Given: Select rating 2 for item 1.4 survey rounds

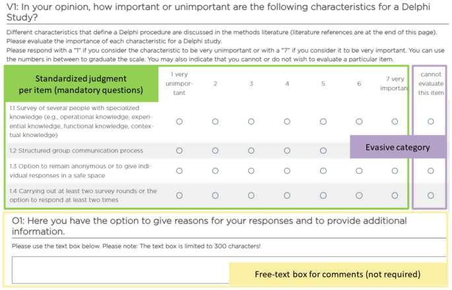Looking at the screenshot, I should point(215,195).
